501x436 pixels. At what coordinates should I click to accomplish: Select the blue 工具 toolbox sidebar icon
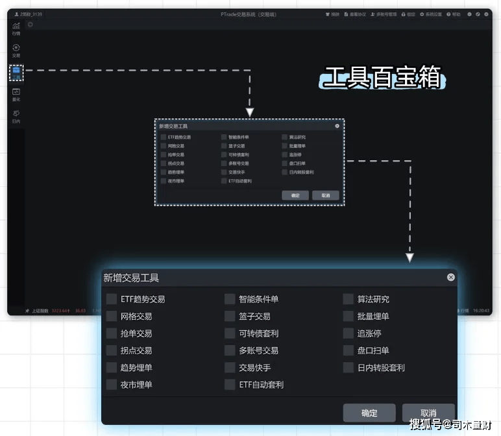[16, 73]
